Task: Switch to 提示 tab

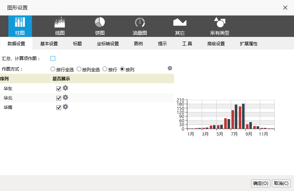Action: pos(162,43)
